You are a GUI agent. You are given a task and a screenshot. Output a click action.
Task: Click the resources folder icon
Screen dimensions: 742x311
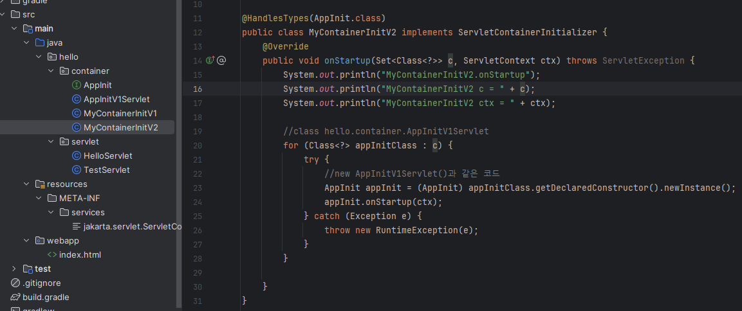pos(40,184)
